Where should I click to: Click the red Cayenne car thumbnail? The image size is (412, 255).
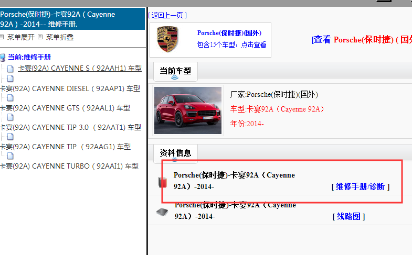[188, 110]
